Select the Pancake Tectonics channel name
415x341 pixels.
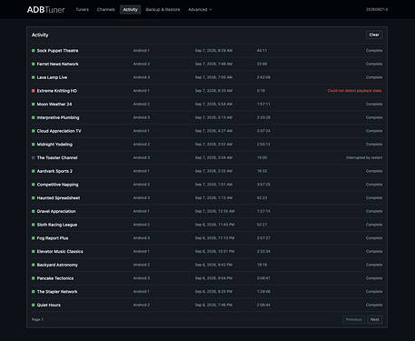(x=55, y=278)
